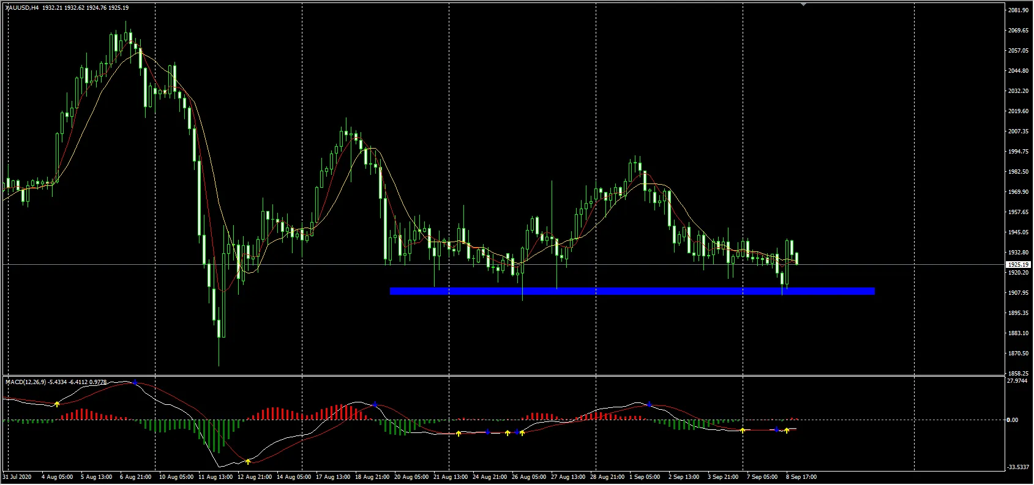The height and width of the screenshot is (485, 1034).
Task: Select the yellow MACD arrow near 4 Aug 05:00
Action: [x=57, y=404]
